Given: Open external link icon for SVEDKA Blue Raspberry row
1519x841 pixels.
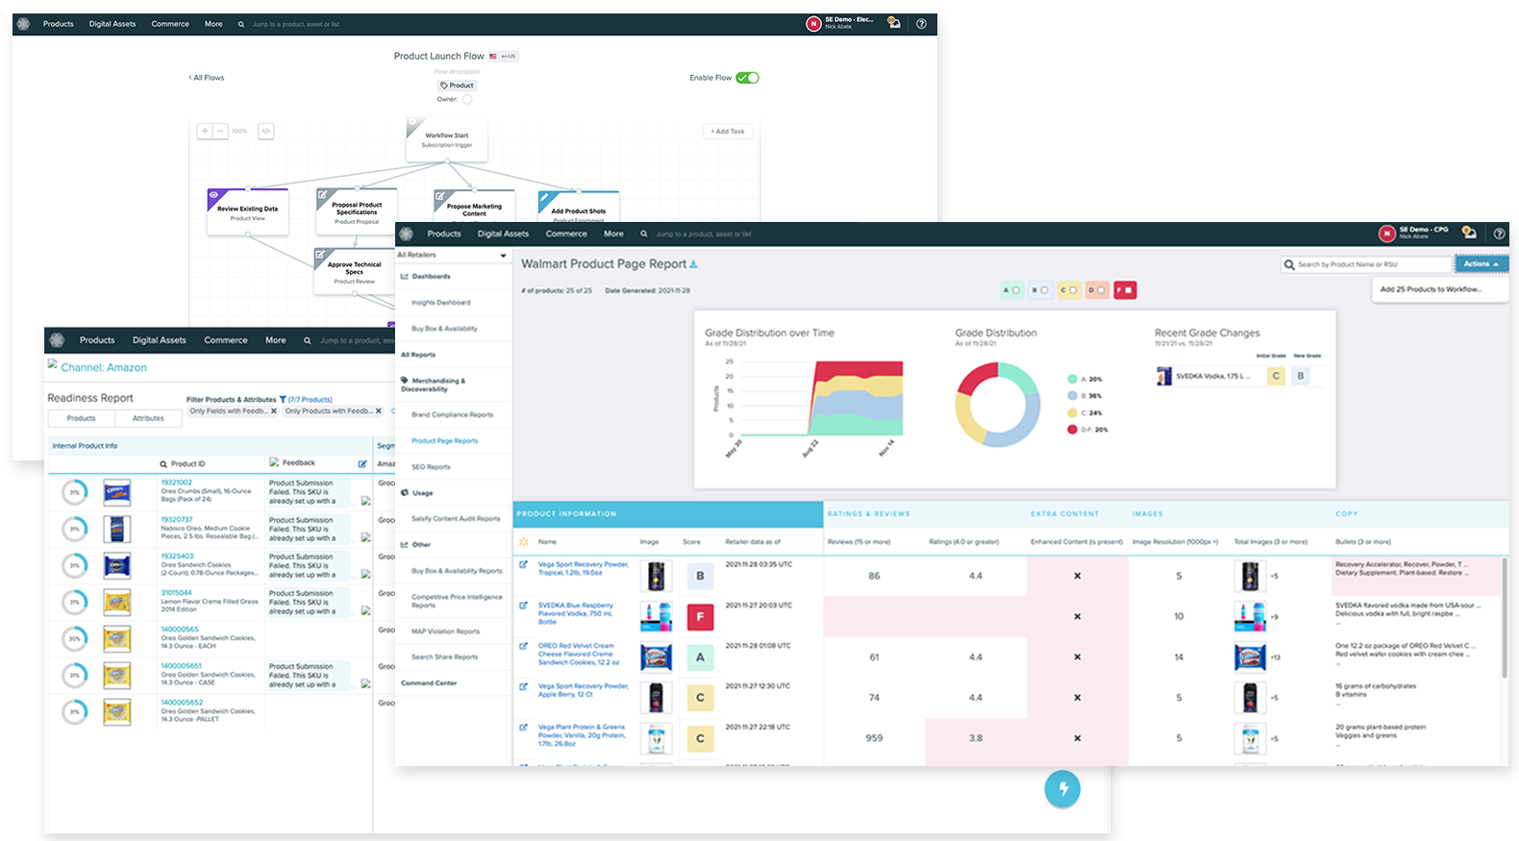Looking at the screenshot, I should click(523, 606).
